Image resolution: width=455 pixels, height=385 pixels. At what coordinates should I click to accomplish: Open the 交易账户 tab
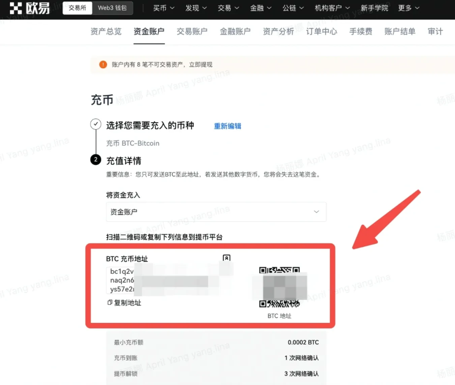[192, 32]
